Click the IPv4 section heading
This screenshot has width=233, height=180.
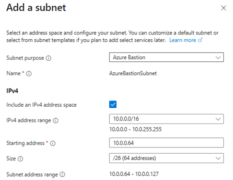click(12, 91)
